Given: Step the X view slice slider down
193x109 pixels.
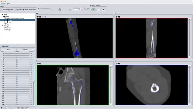Looking at the screenshot, I should pyautogui.click(x=190, y=57).
